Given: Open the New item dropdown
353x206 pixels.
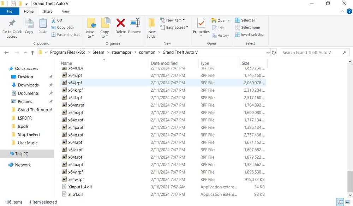Looking at the screenshot, I should pos(173,20).
